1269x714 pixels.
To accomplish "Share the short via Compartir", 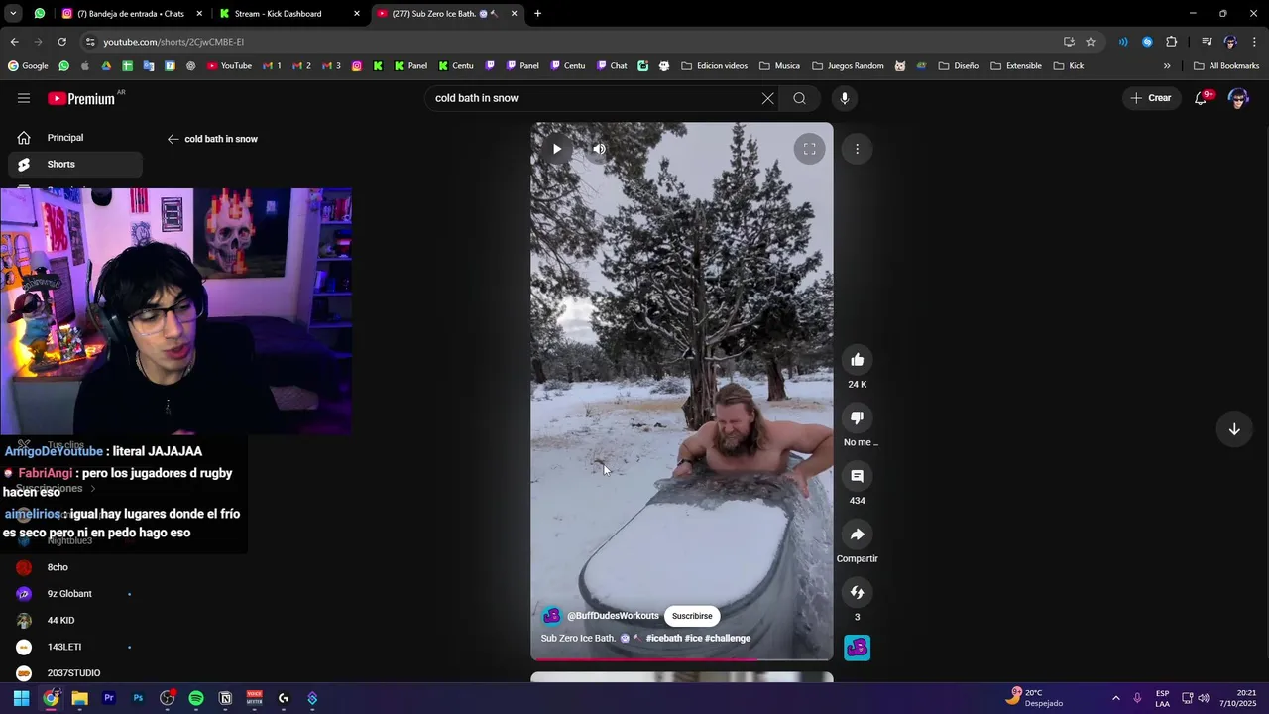I will pyautogui.click(x=858, y=535).
